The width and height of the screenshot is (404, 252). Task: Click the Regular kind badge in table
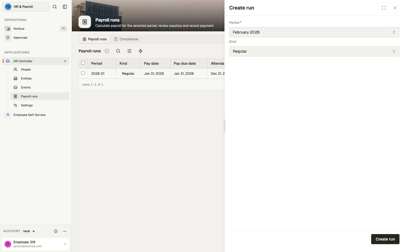tap(128, 74)
